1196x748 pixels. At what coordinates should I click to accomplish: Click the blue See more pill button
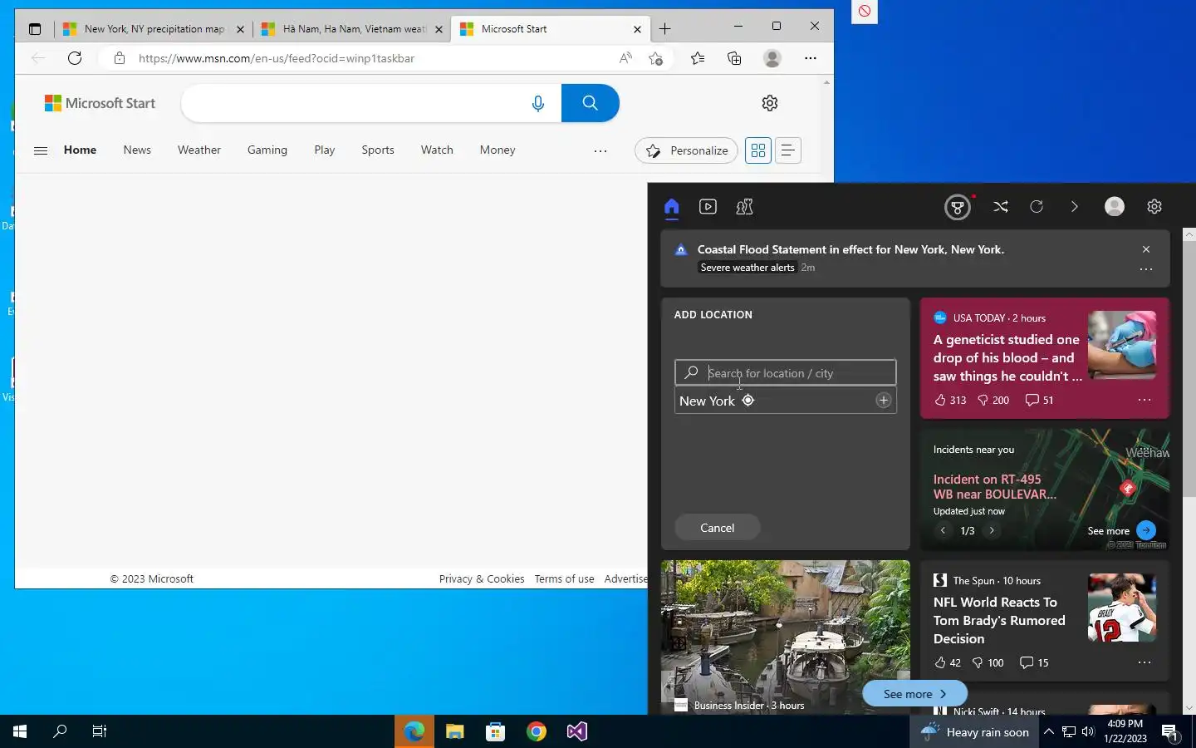click(914, 694)
